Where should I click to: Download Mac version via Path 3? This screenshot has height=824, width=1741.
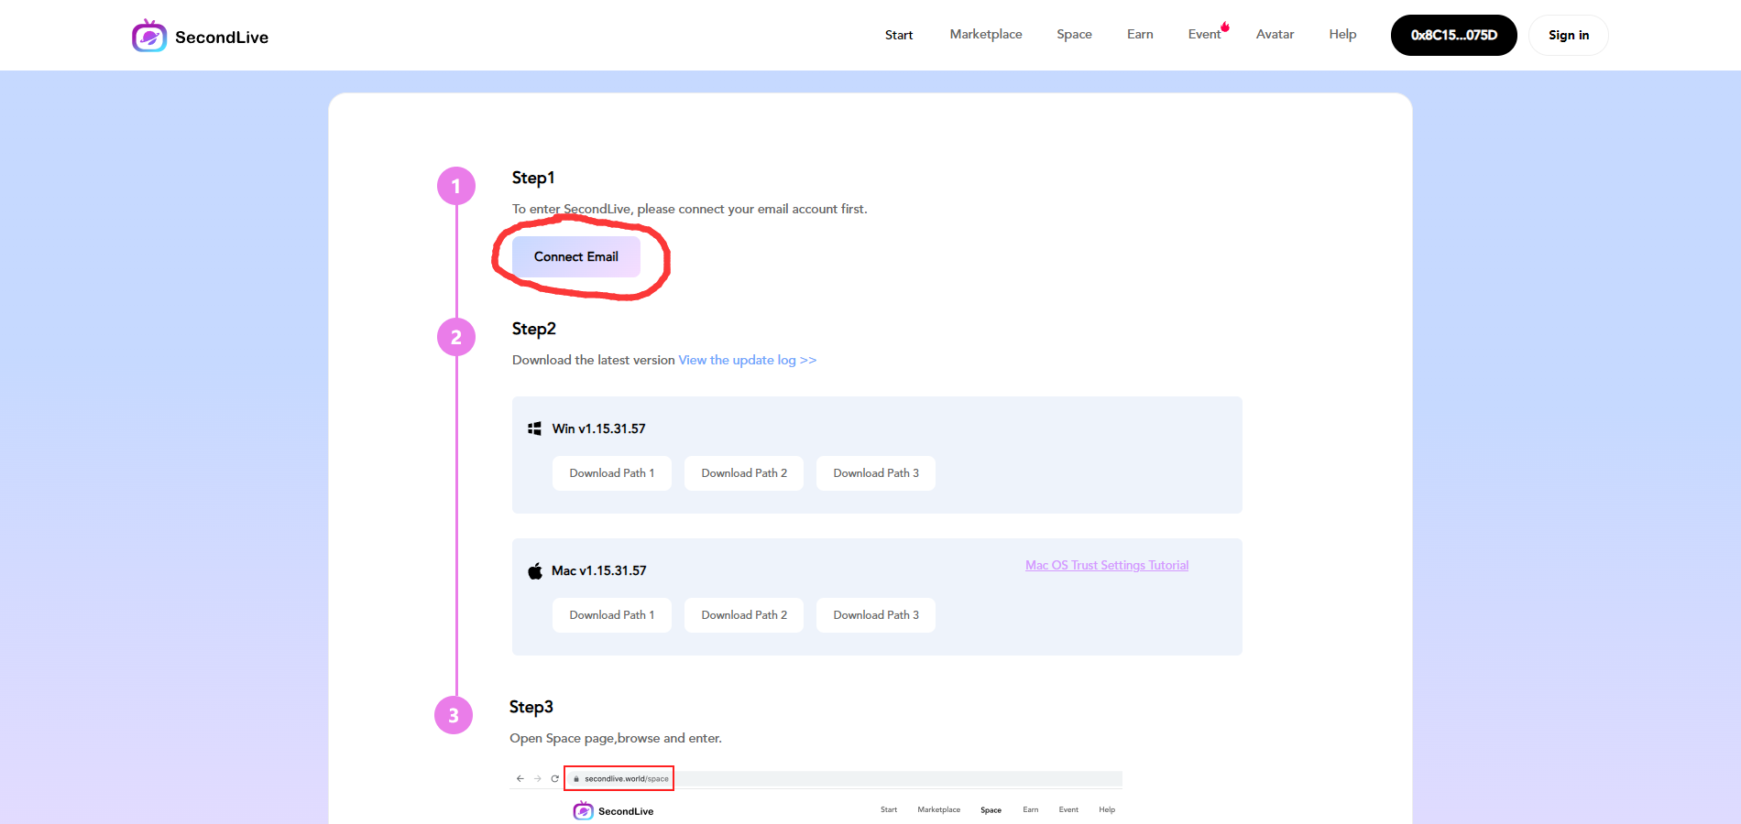pos(875,615)
